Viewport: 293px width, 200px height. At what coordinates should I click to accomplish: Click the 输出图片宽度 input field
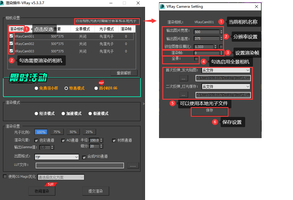tap(206, 32)
